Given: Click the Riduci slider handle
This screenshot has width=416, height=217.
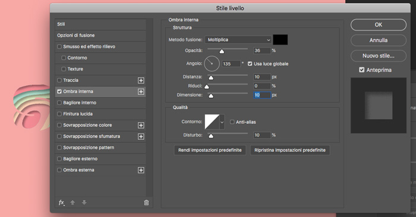Looking at the screenshot, I should tap(207, 87).
